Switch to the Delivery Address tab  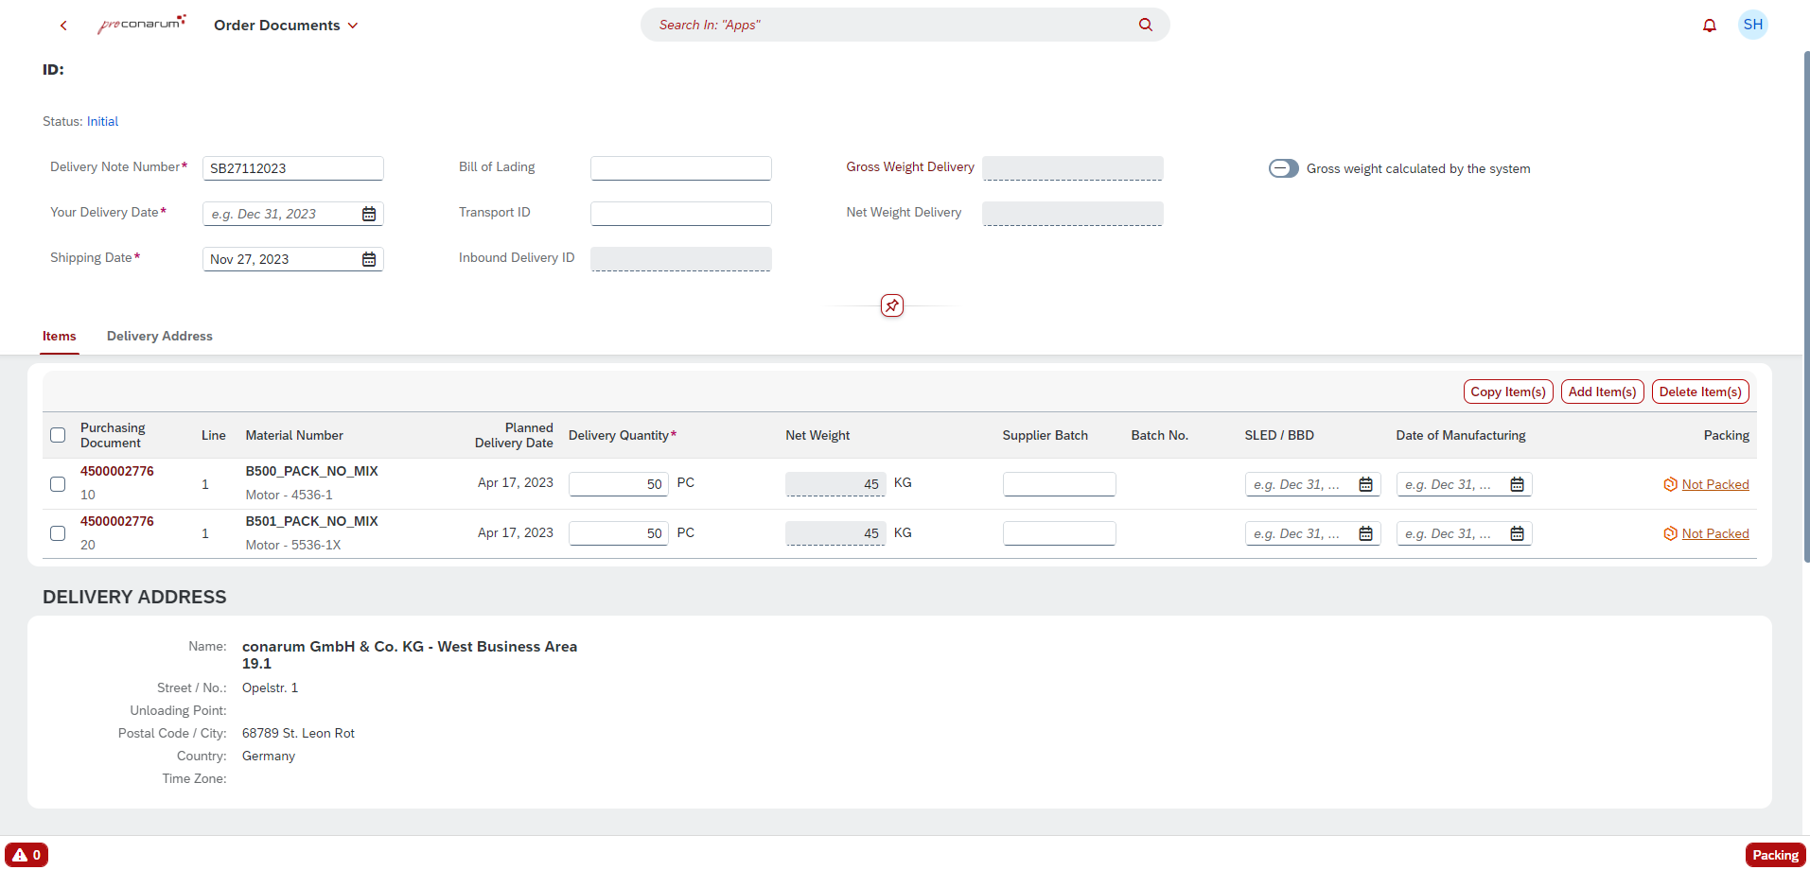coord(159,336)
